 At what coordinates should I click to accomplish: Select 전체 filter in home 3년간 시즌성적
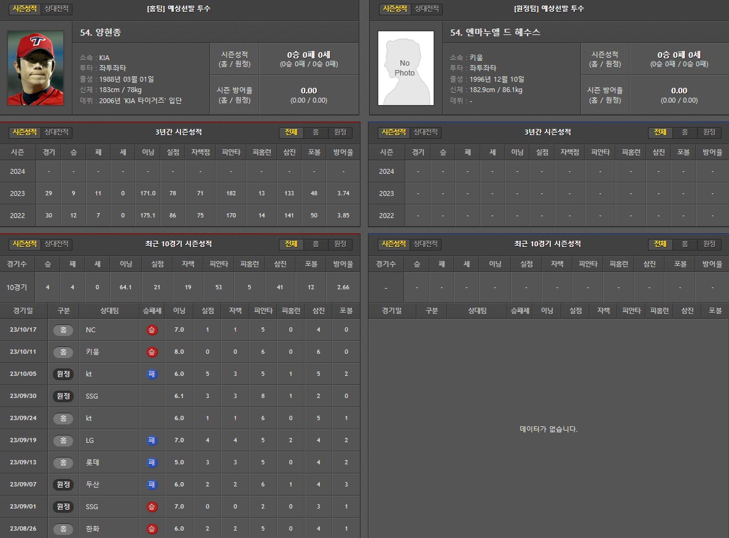(291, 133)
